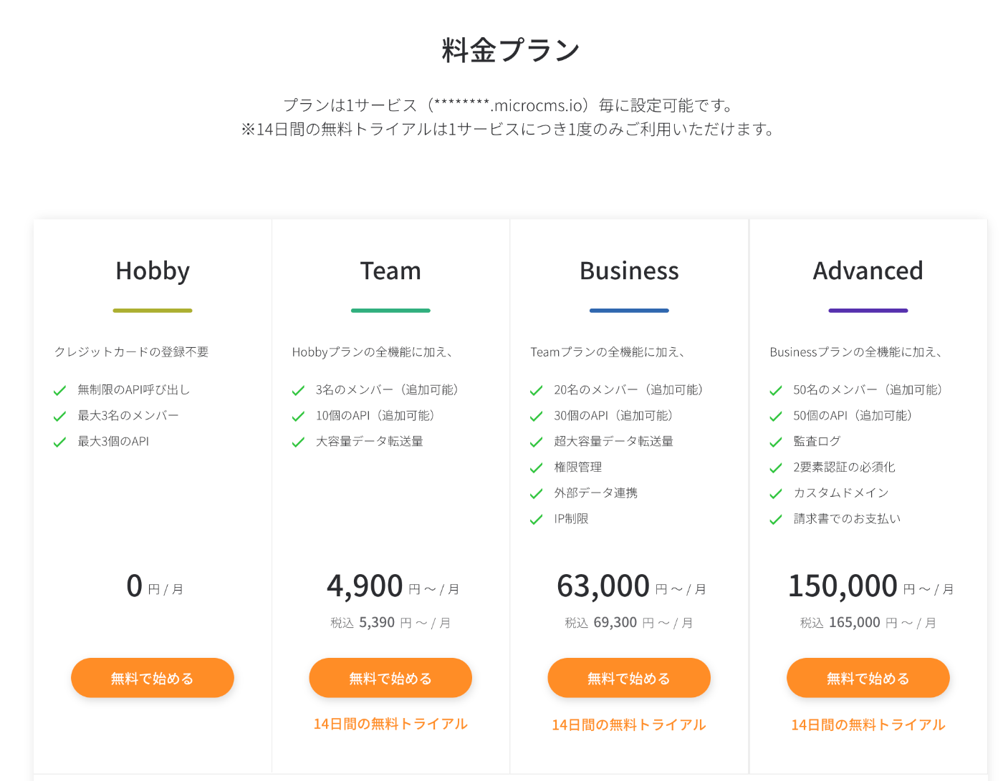The width and height of the screenshot is (1003, 781).
Task: Open Team plan's 14日間の無料トライアル link
Action: (x=390, y=724)
